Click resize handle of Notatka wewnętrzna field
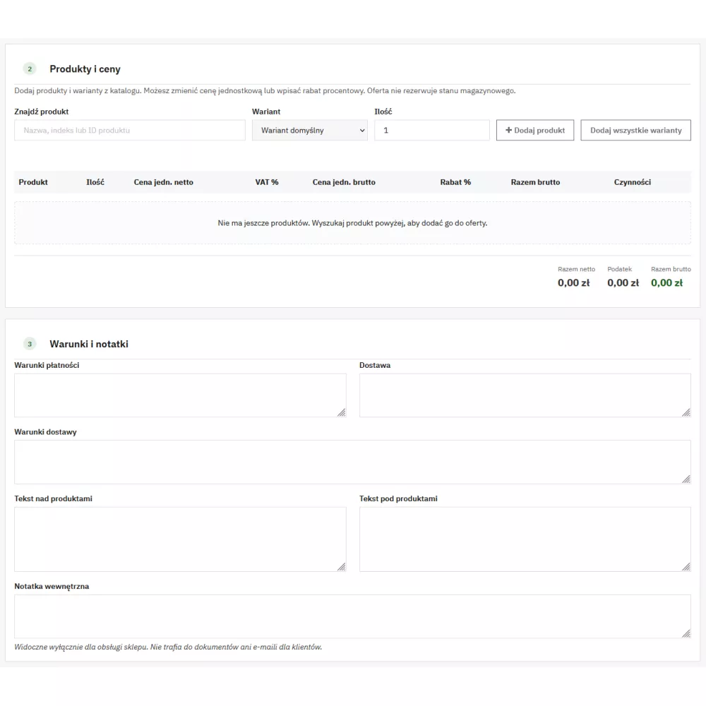This screenshot has height=706, width=706. 686,633
